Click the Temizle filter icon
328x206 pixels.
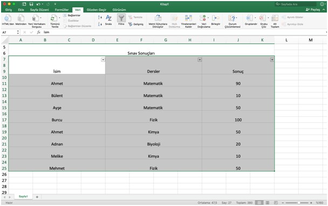[135, 17]
